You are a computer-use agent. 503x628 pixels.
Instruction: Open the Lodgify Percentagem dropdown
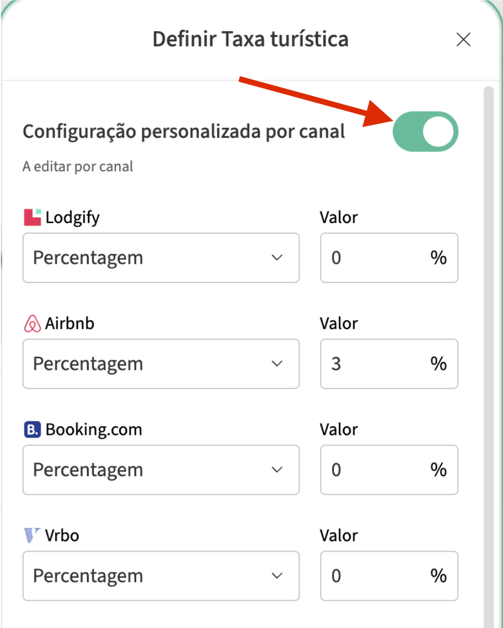point(161,258)
